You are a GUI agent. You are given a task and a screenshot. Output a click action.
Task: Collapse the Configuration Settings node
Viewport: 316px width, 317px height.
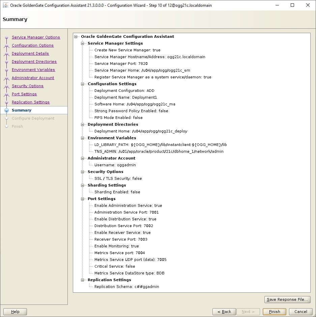(82, 84)
